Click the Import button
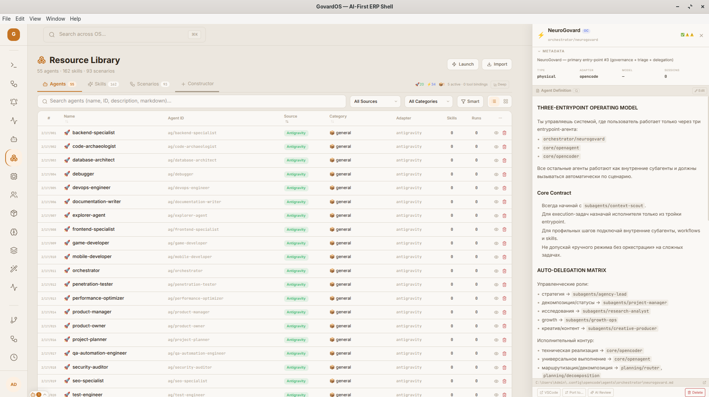Image resolution: width=709 pixels, height=397 pixels. pos(497,64)
